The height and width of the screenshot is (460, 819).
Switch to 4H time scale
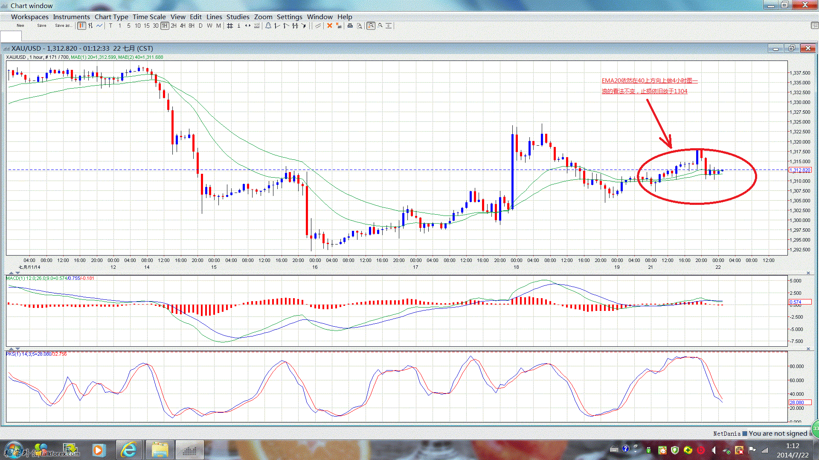coord(183,26)
